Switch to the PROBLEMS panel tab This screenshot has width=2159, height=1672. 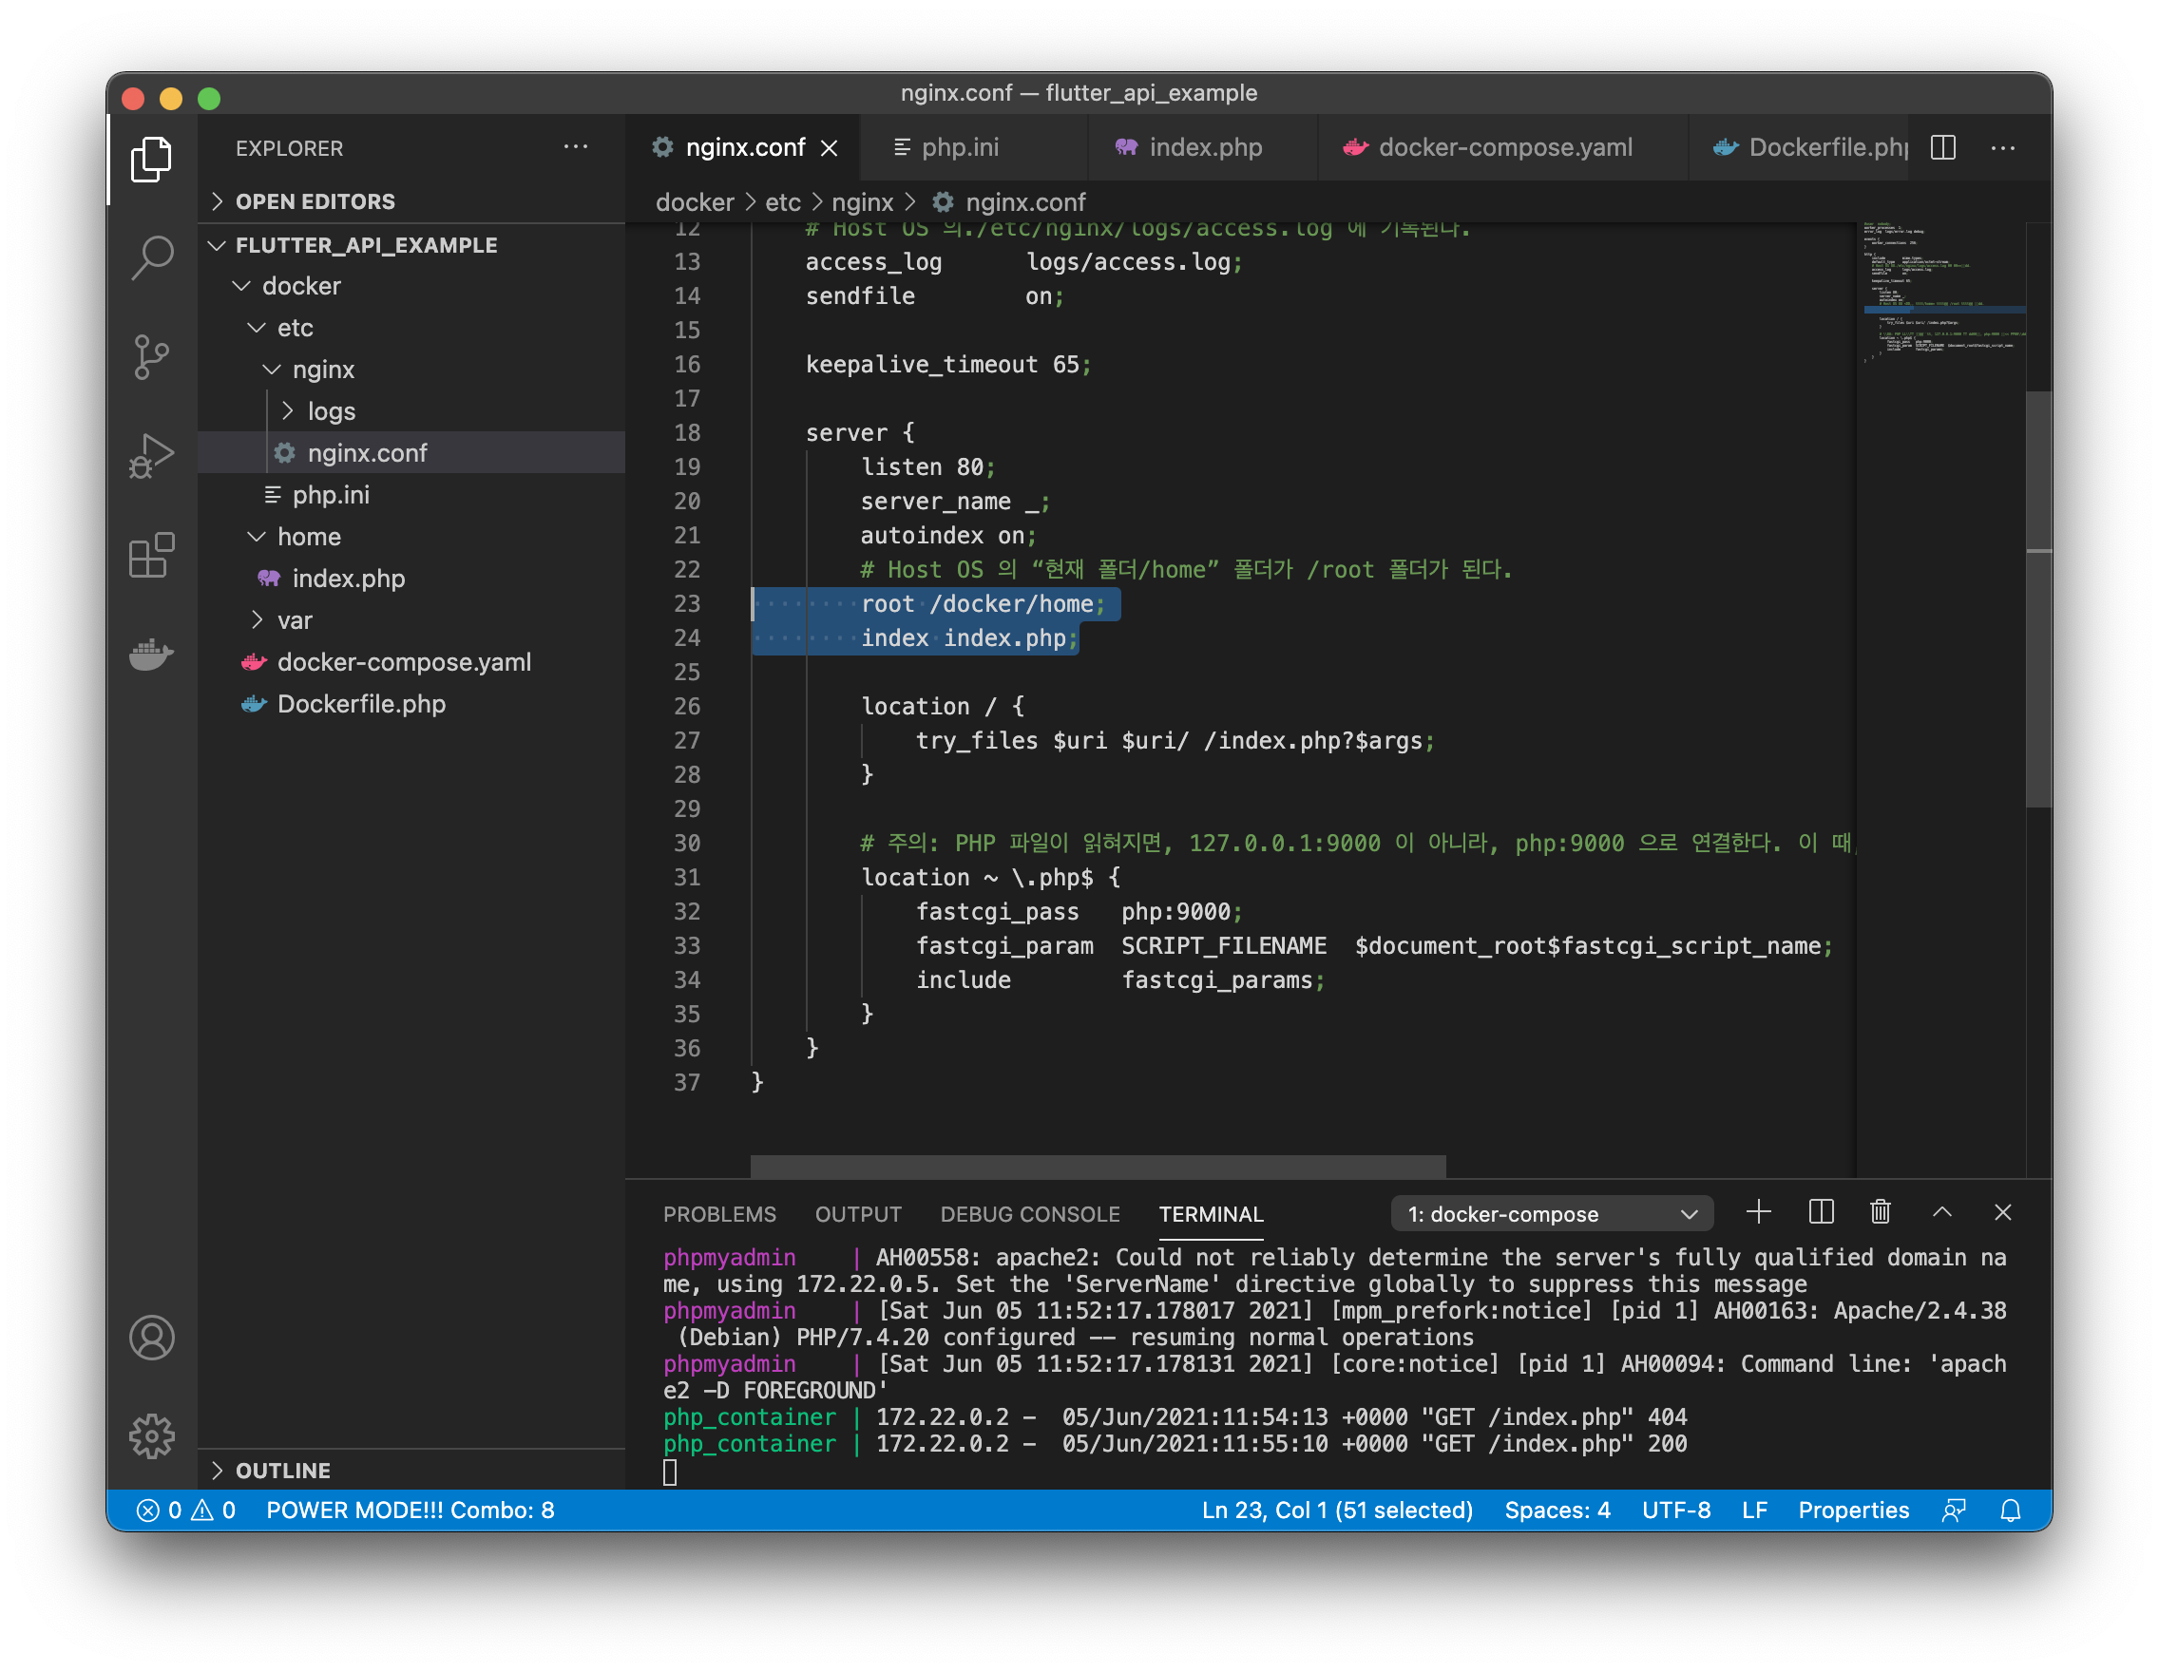click(718, 1213)
